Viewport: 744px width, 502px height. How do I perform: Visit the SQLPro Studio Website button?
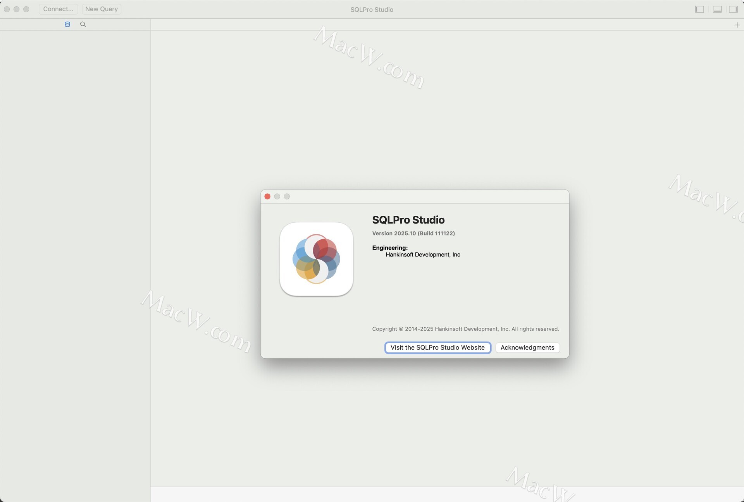click(x=437, y=347)
